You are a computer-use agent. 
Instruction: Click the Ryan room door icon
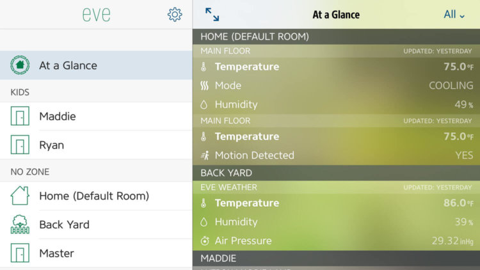[x=20, y=145]
